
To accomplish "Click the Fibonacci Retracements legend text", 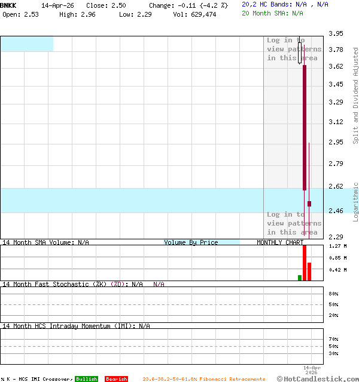I will click(x=203, y=379).
